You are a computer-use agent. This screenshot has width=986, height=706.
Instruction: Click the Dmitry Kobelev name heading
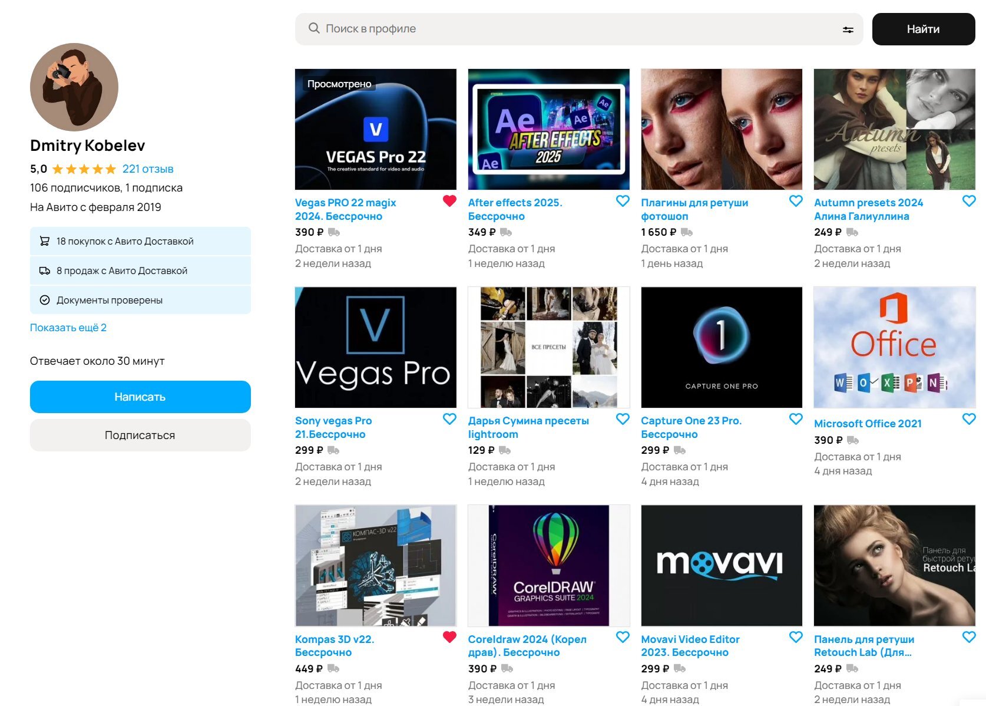[87, 146]
